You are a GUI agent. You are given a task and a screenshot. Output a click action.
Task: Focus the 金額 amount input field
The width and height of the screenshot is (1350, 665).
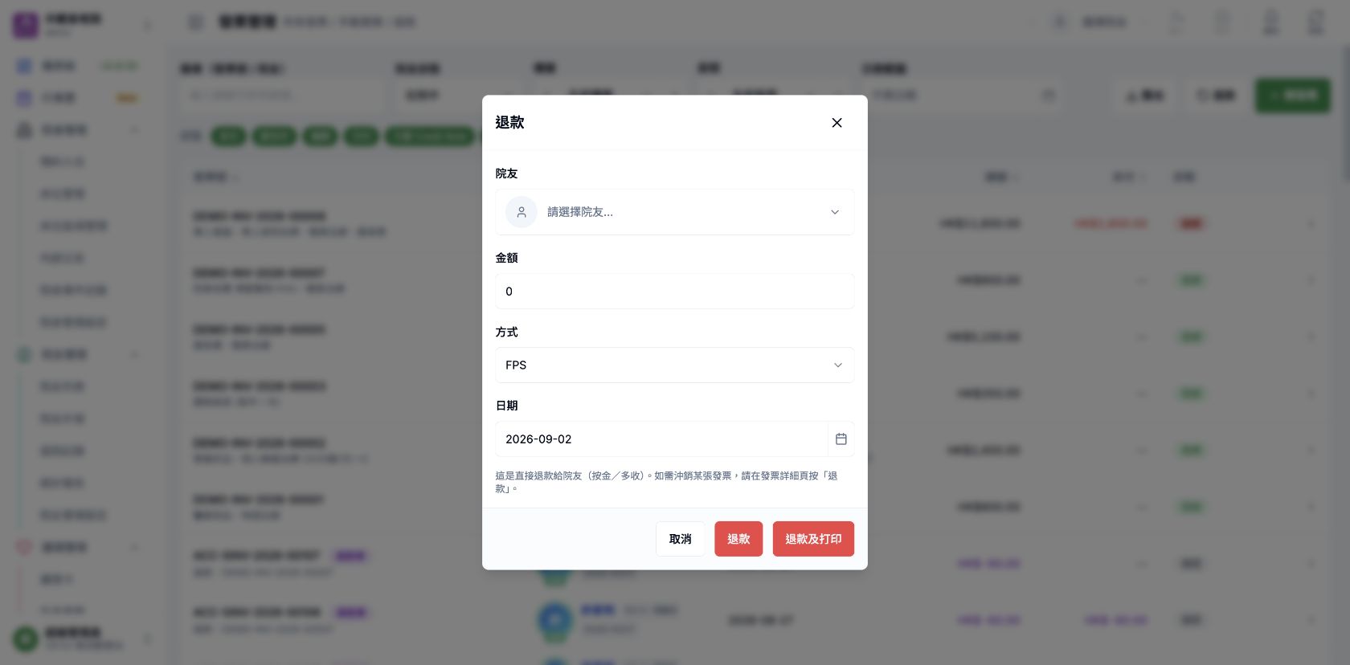(675, 292)
